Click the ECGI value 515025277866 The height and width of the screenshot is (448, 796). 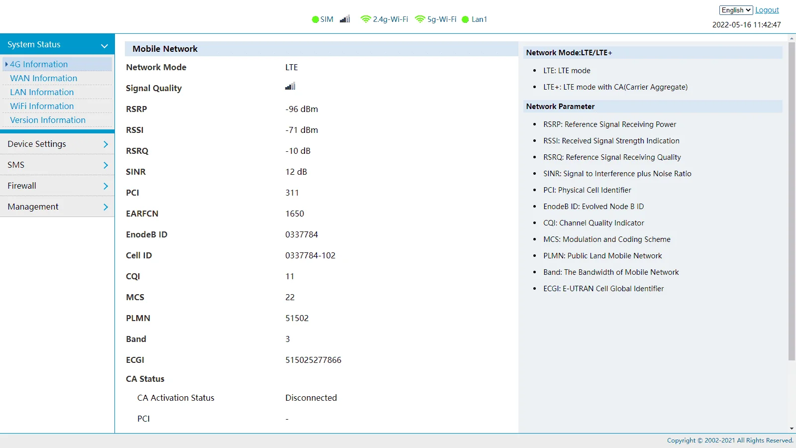[313, 360]
